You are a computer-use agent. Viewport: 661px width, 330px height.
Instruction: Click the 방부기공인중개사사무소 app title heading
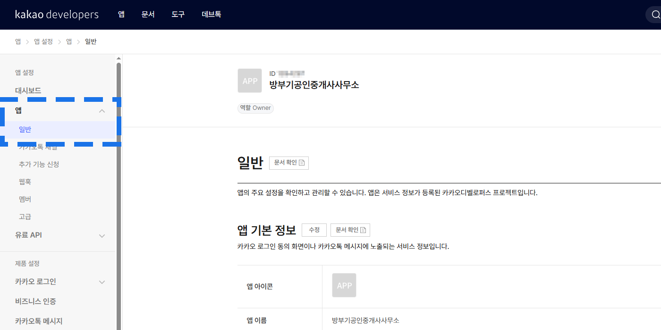point(314,85)
